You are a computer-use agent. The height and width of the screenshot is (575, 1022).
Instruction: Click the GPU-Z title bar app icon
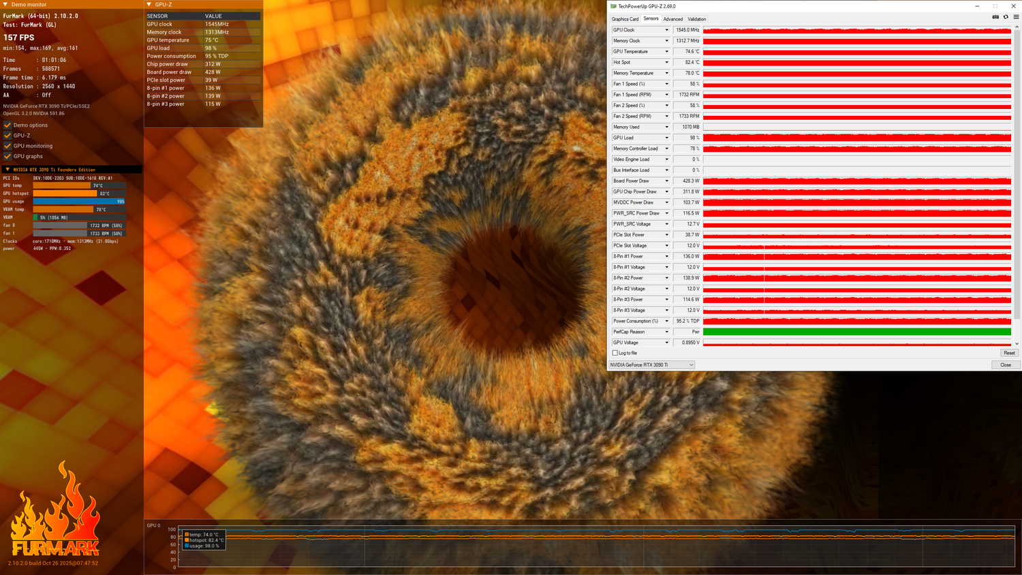pos(613,6)
